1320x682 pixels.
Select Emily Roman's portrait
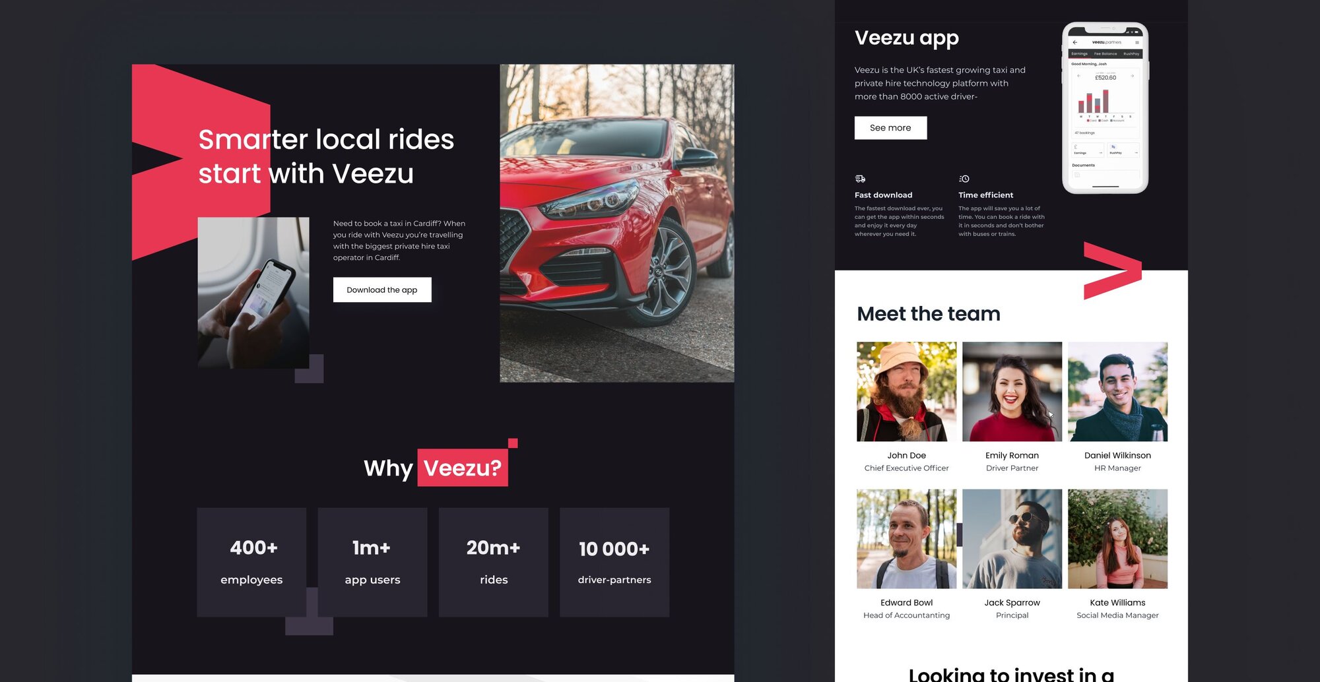pyautogui.click(x=1012, y=391)
